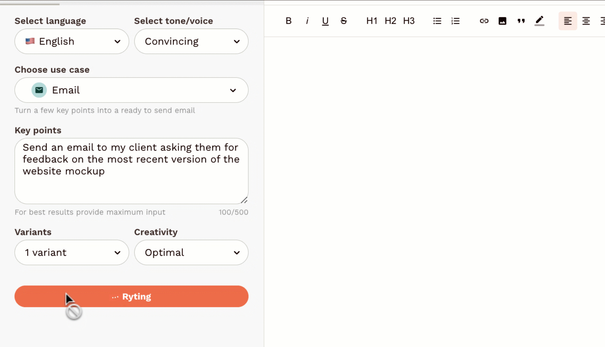This screenshot has height=347, width=605.
Task: Toggle bold formatting in editor toolbar
Action: 289,21
